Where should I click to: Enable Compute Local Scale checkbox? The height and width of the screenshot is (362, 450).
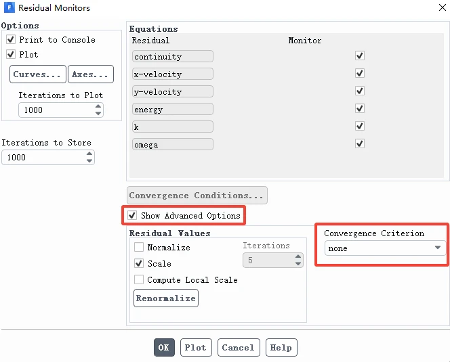tap(139, 279)
